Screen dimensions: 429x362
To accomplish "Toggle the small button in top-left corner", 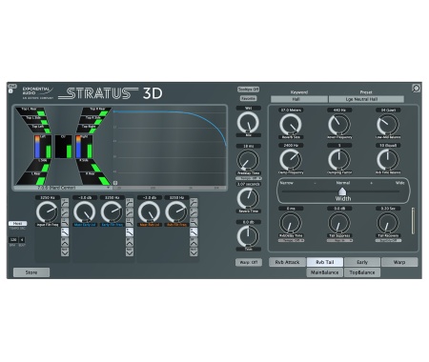I will (x=10, y=91).
